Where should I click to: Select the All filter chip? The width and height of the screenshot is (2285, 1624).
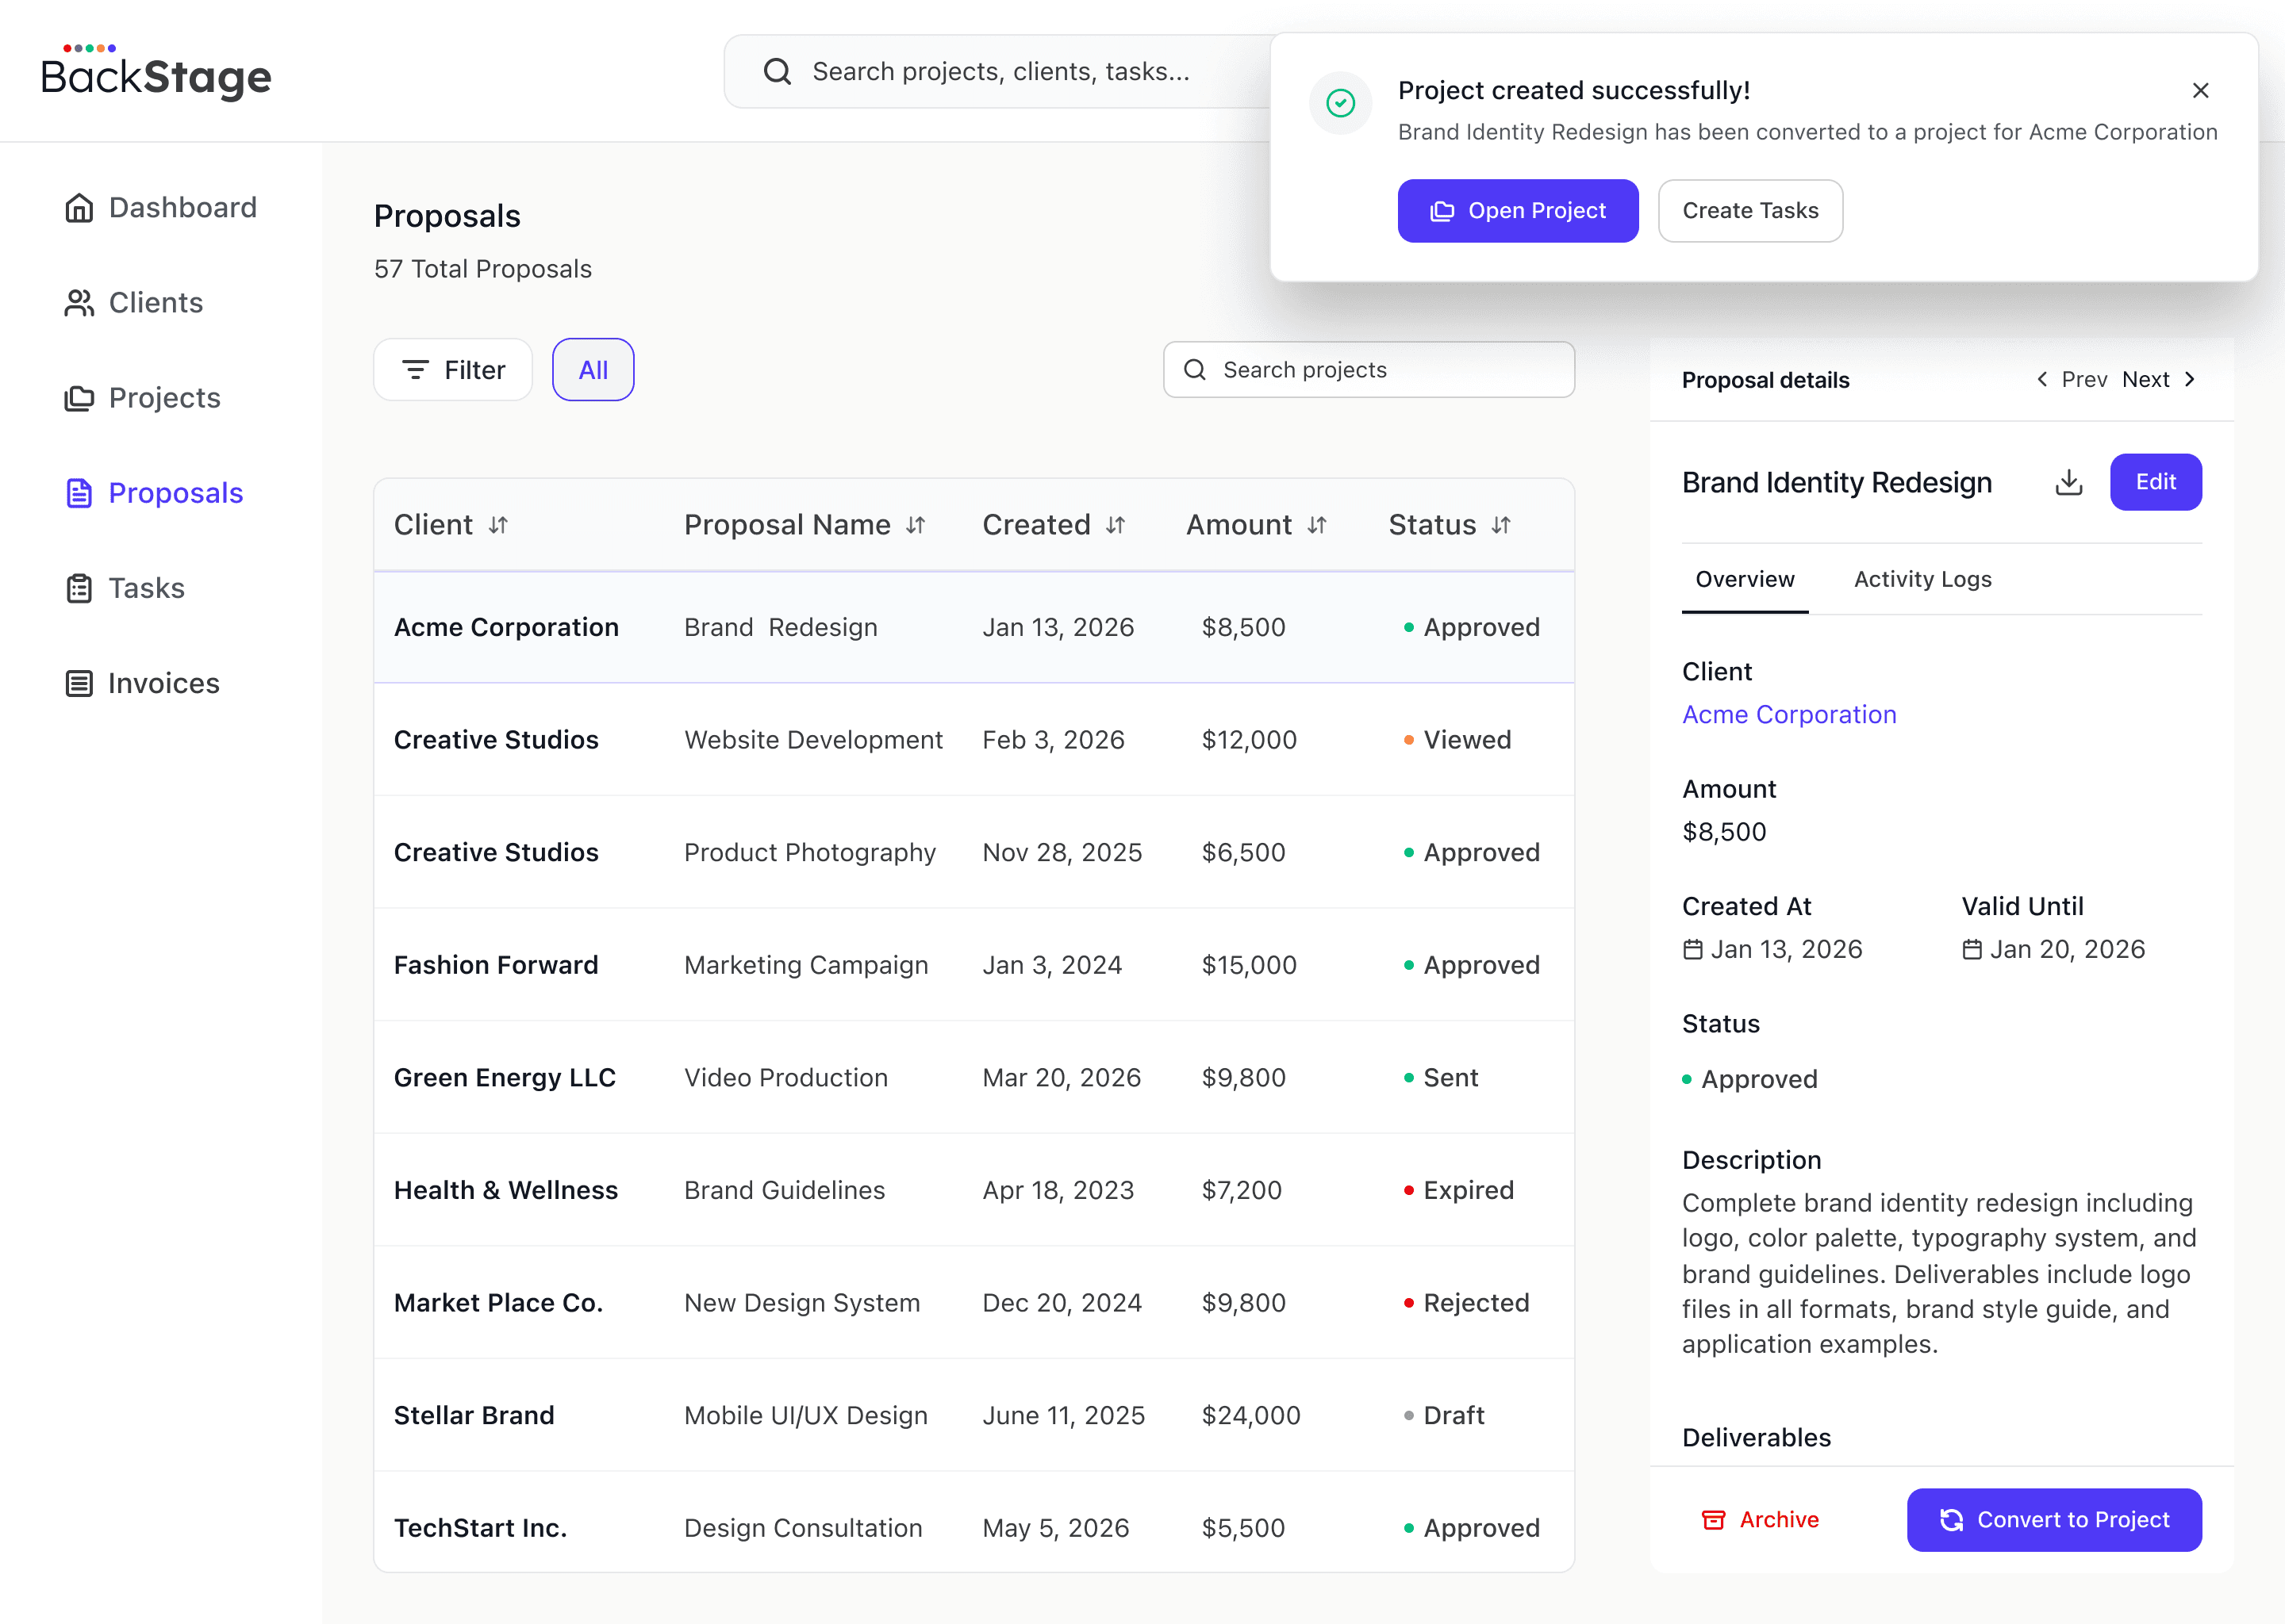(592, 370)
